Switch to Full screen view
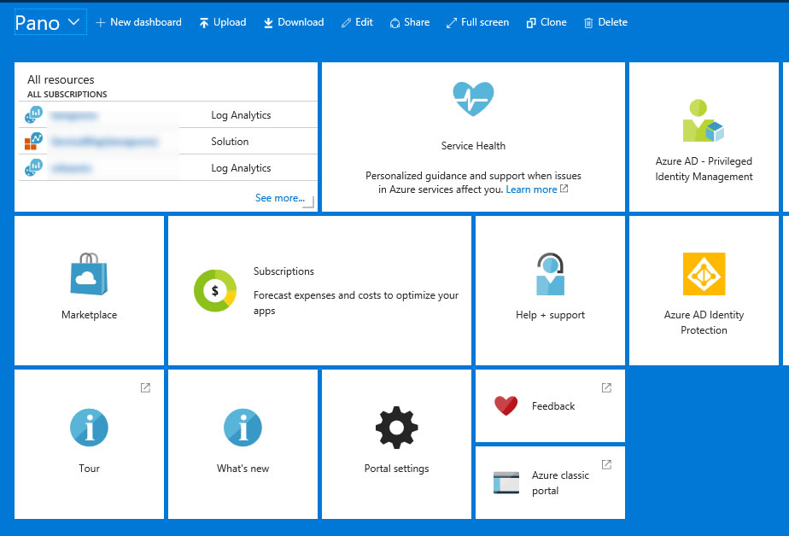The image size is (789, 536). click(x=477, y=22)
